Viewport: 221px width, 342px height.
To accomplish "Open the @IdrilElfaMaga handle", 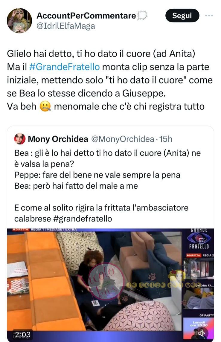I will 66,26.
